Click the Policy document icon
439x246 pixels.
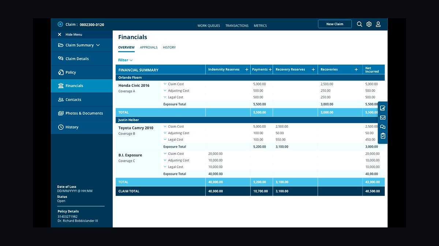(x=61, y=72)
